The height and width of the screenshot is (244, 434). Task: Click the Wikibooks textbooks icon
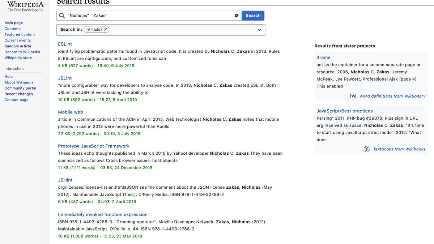(367, 149)
